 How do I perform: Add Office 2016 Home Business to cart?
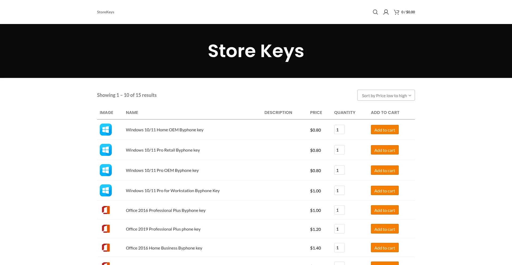[x=385, y=248]
